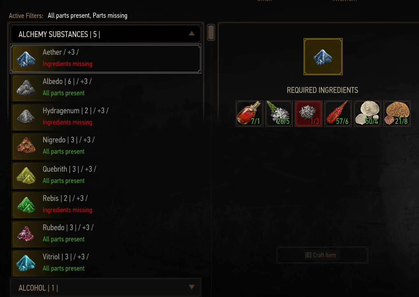The image size is (419, 297).
Task: Click the grey Albedo powder icon
Action: pos(26,88)
